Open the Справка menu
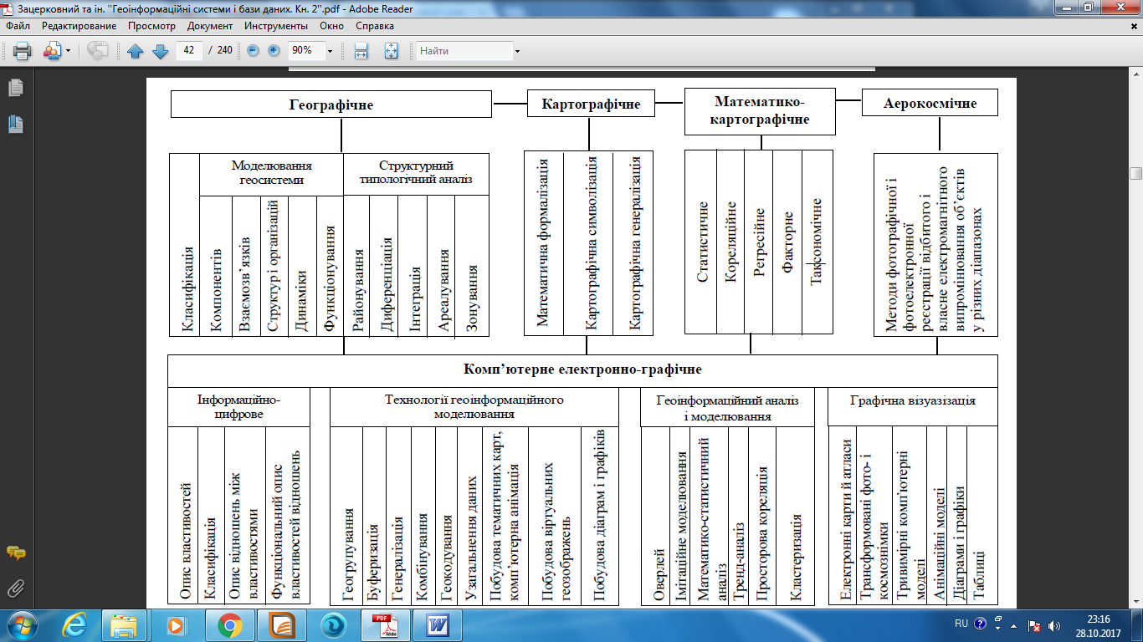Image resolution: width=1143 pixels, height=642 pixels. 374,26
